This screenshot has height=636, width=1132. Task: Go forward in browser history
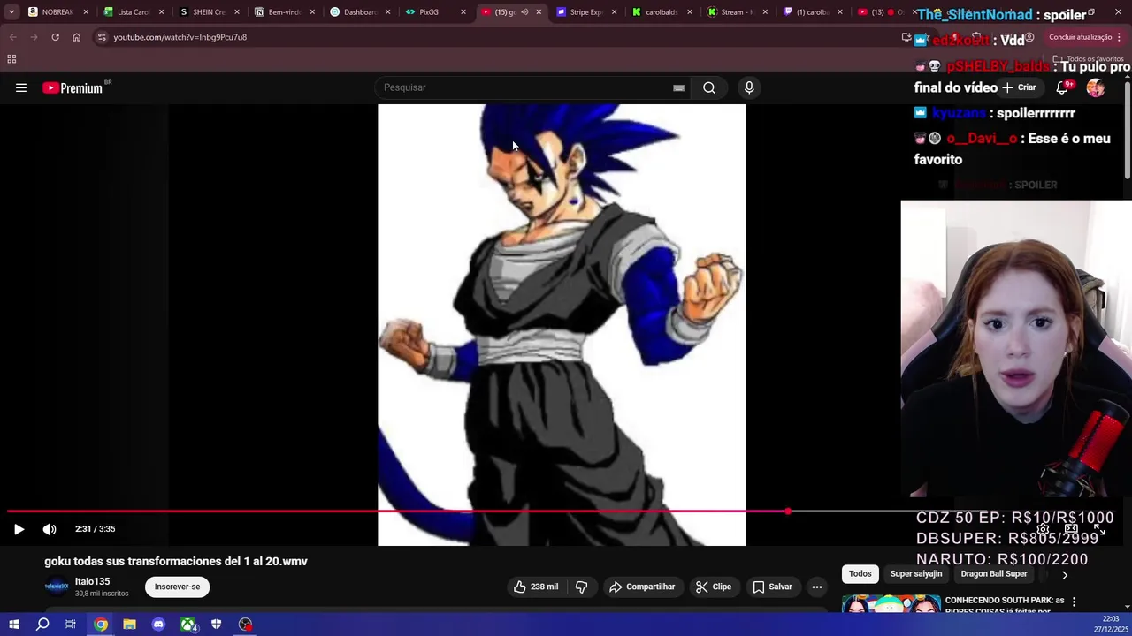[34, 37]
